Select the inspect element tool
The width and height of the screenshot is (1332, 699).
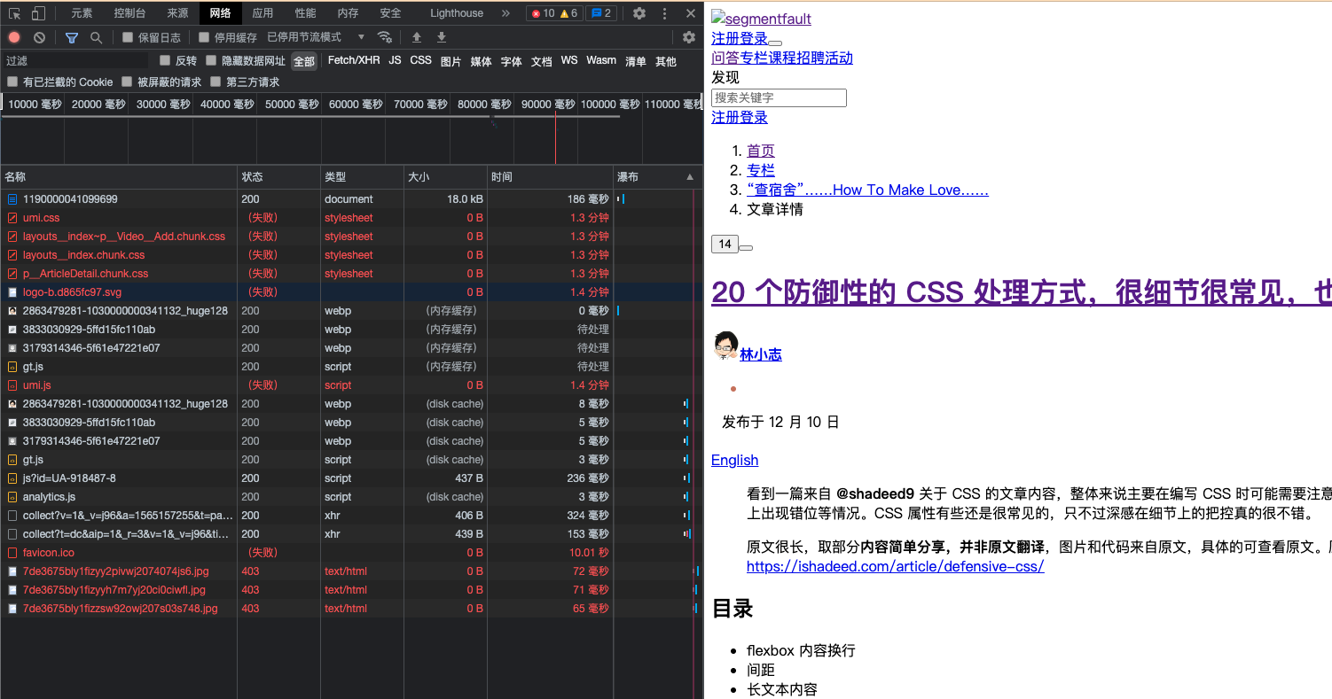[x=13, y=13]
